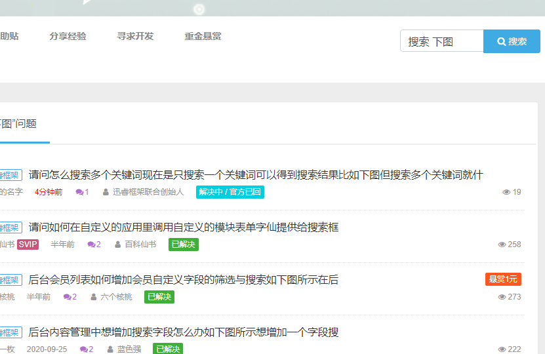Click the 框架 tag on 后台会员列表 row

(10, 280)
